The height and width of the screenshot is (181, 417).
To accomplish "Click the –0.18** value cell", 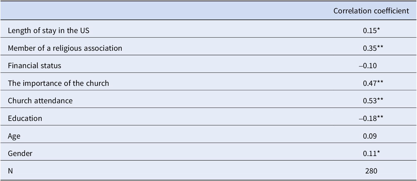I will (371, 118).
